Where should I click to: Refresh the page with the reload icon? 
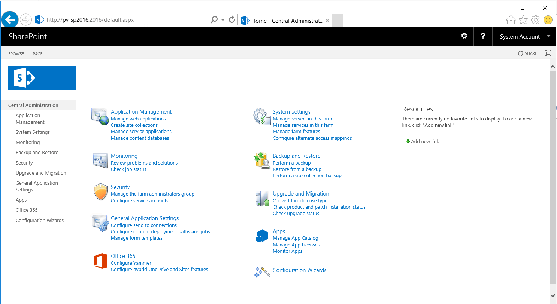(232, 19)
